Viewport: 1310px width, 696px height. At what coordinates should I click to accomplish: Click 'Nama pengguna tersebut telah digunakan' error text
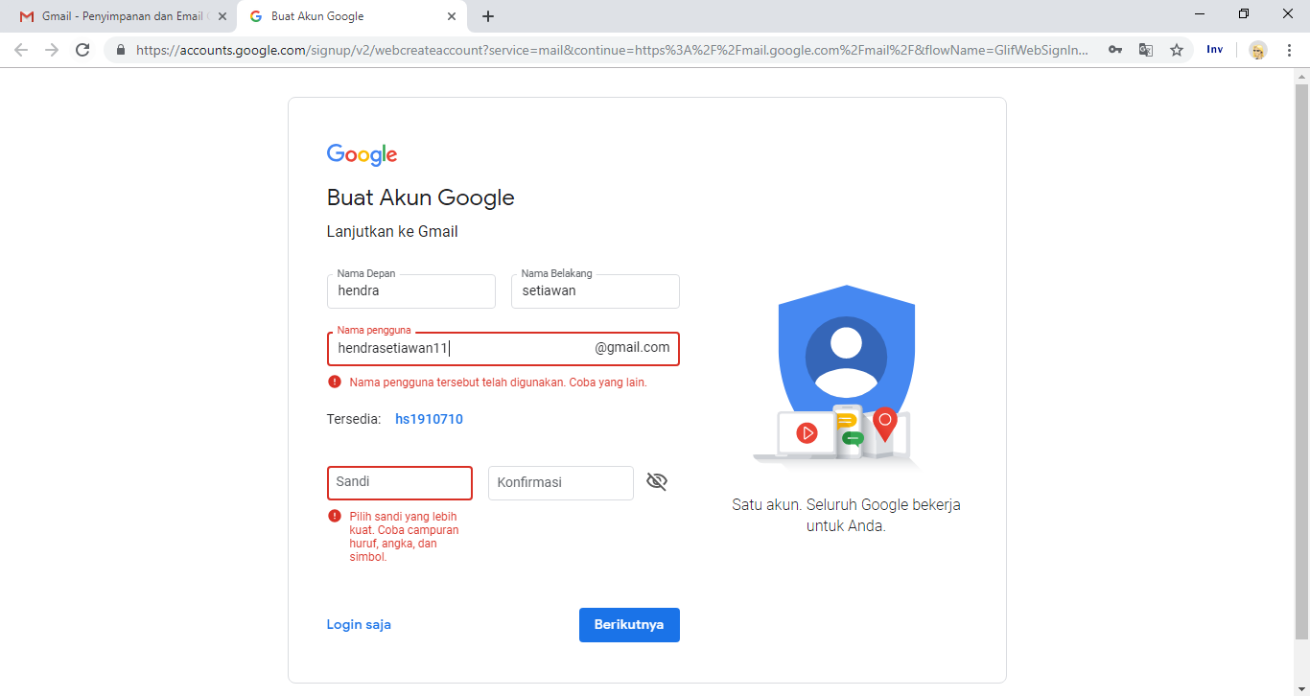[499, 382]
